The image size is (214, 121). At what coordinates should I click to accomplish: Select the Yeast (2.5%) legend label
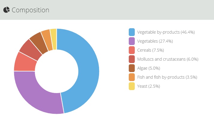point(149,86)
